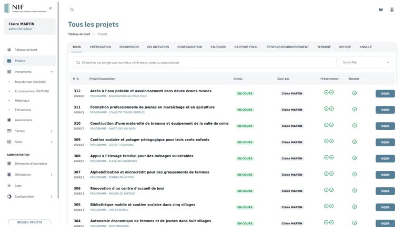Image resolution: width=404 pixels, height=227 pixels.
Task: Click the Mandat check icon for project 310
Action: 355,125
